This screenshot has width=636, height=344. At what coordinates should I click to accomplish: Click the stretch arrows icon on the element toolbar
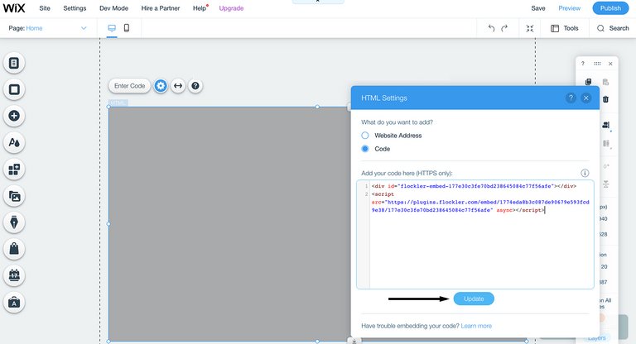[178, 86]
